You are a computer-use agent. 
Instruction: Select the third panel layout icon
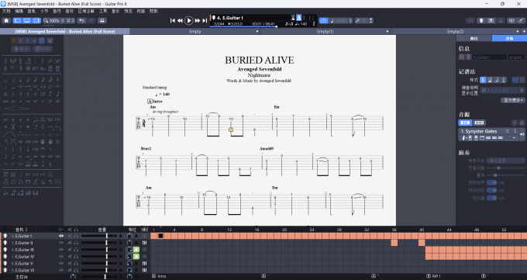(x=36, y=20)
